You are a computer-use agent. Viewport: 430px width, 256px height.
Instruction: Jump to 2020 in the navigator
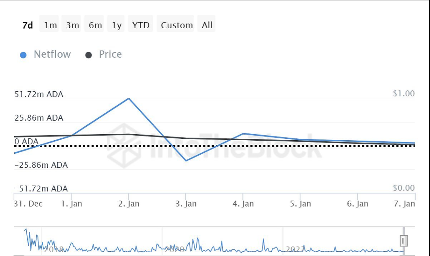coord(174,249)
